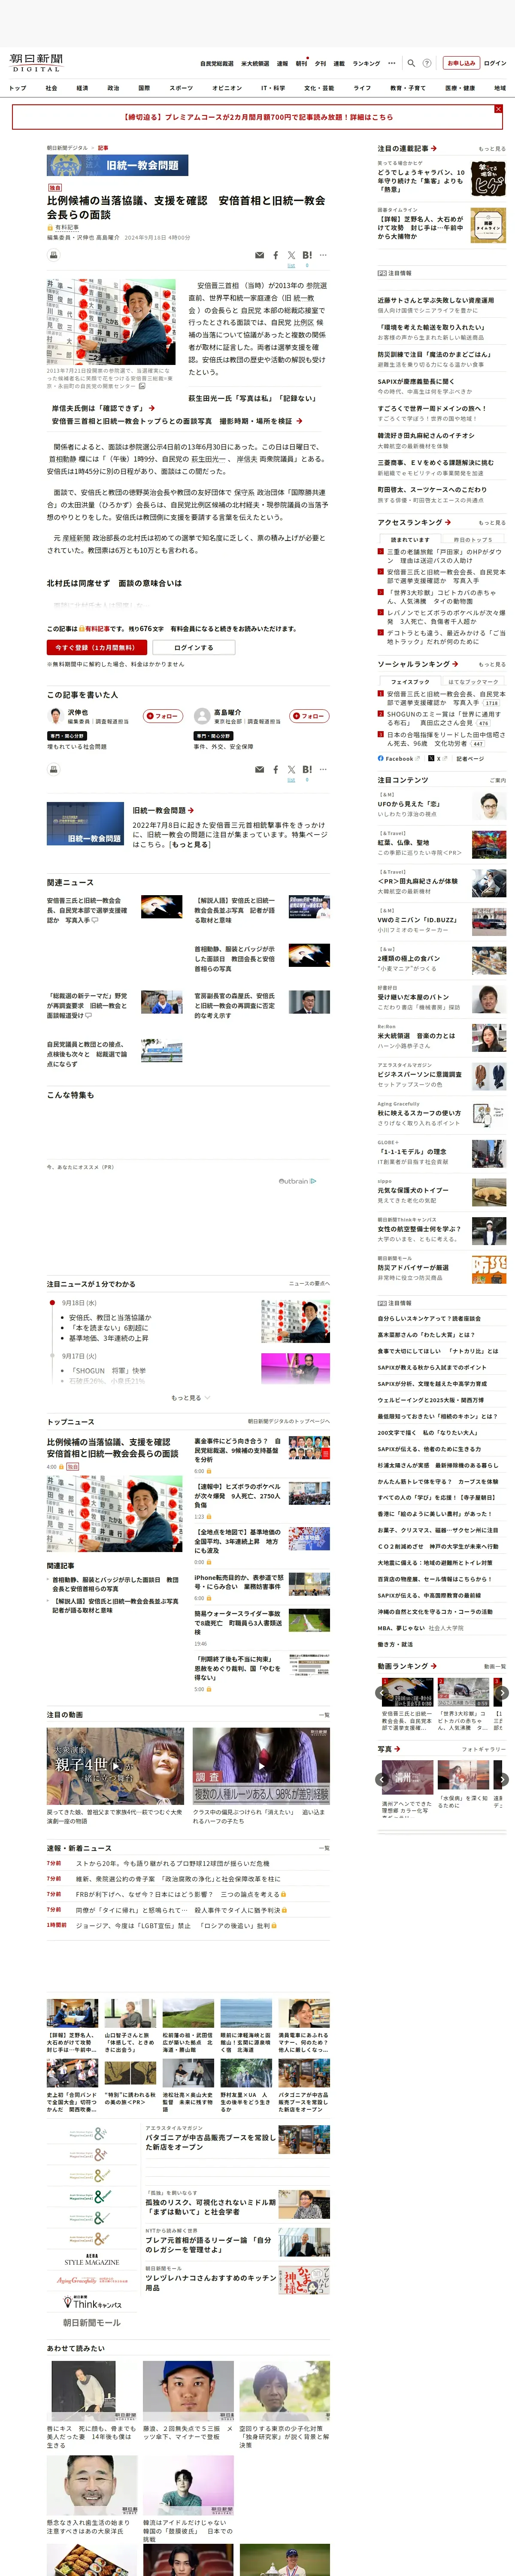The width and height of the screenshot is (515, 2576).
Task: Open スポーツ section in navigation bar
Action: point(181,88)
